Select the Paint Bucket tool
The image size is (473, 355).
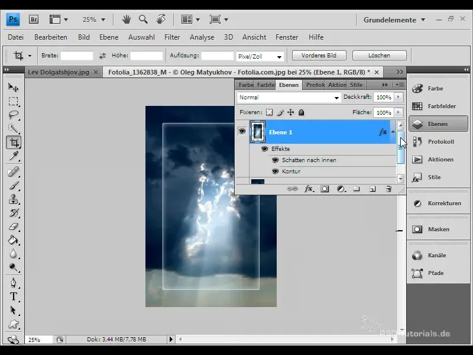coord(13,240)
